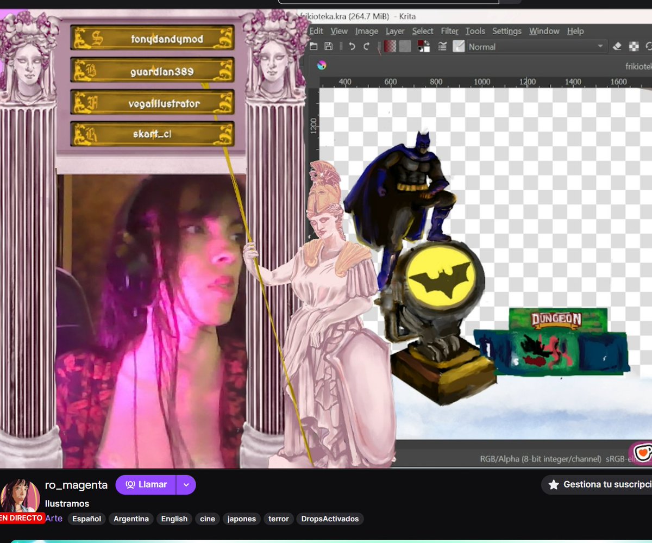Open file icon in Krita toolbar
The width and height of the screenshot is (652, 543).
[314, 47]
